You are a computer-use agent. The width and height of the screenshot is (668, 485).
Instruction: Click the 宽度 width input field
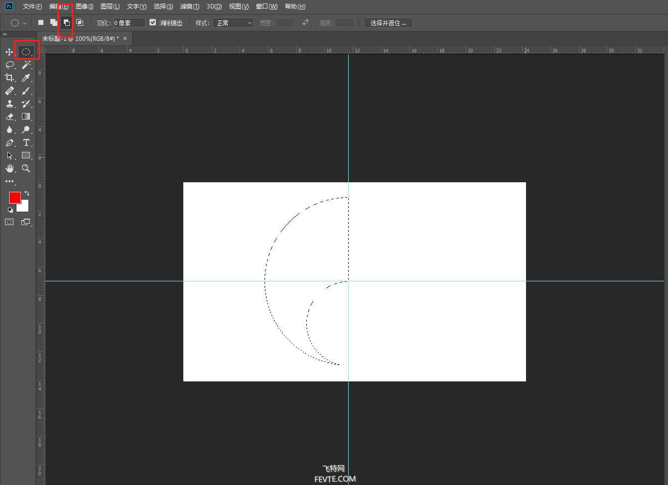[x=285, y=23]
